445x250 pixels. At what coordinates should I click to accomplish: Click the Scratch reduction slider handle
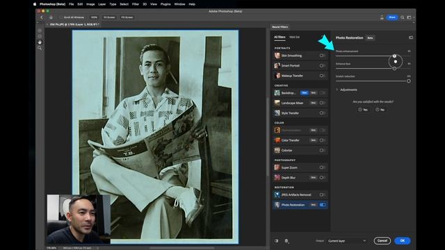pos(409,81)
